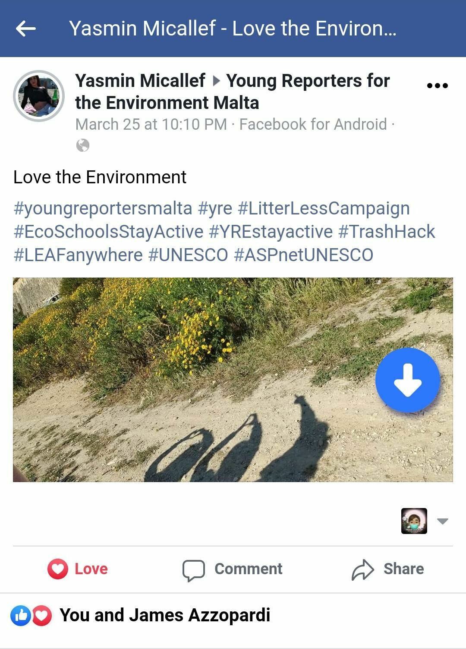Tap the #LitterLessCampaign hashtag
This screenshot has height=649, width=466.
324,208
